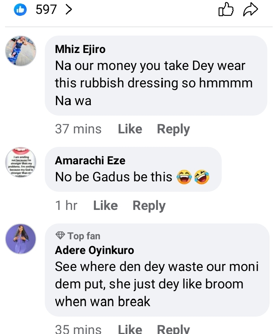Like Mhiz Ejiro's comment
The image size is (275, 334).
coord(130,129)
